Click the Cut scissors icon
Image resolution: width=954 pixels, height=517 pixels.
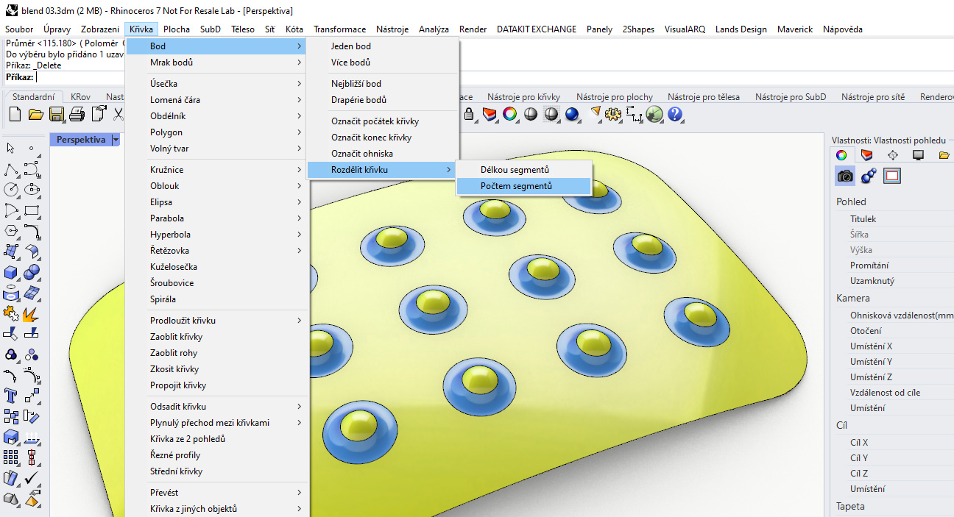pos(118,114)
